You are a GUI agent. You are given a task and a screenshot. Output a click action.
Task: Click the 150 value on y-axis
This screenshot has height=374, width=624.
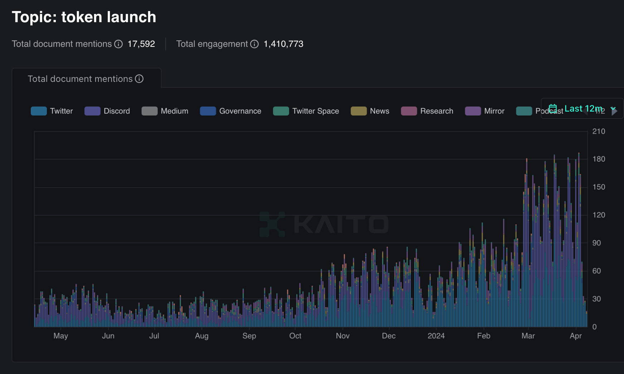click(599, 187)
